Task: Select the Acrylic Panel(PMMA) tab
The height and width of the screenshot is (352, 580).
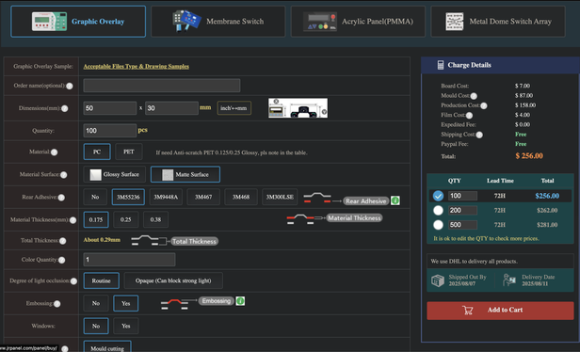Action: coord(358,22)
